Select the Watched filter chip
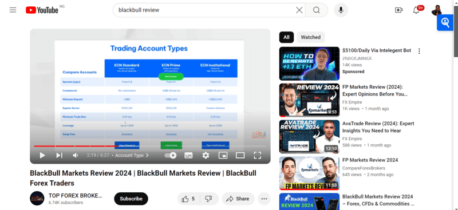This screenshot has width=458, height=210. click(311, 37)
